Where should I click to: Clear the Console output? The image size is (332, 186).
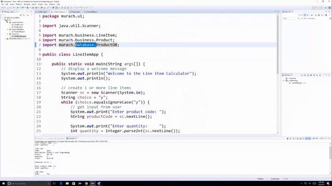coord(297,138)
